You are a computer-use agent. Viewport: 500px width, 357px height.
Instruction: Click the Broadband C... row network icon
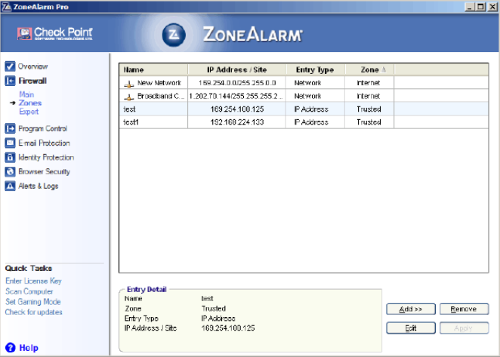[x=129, y=97]
